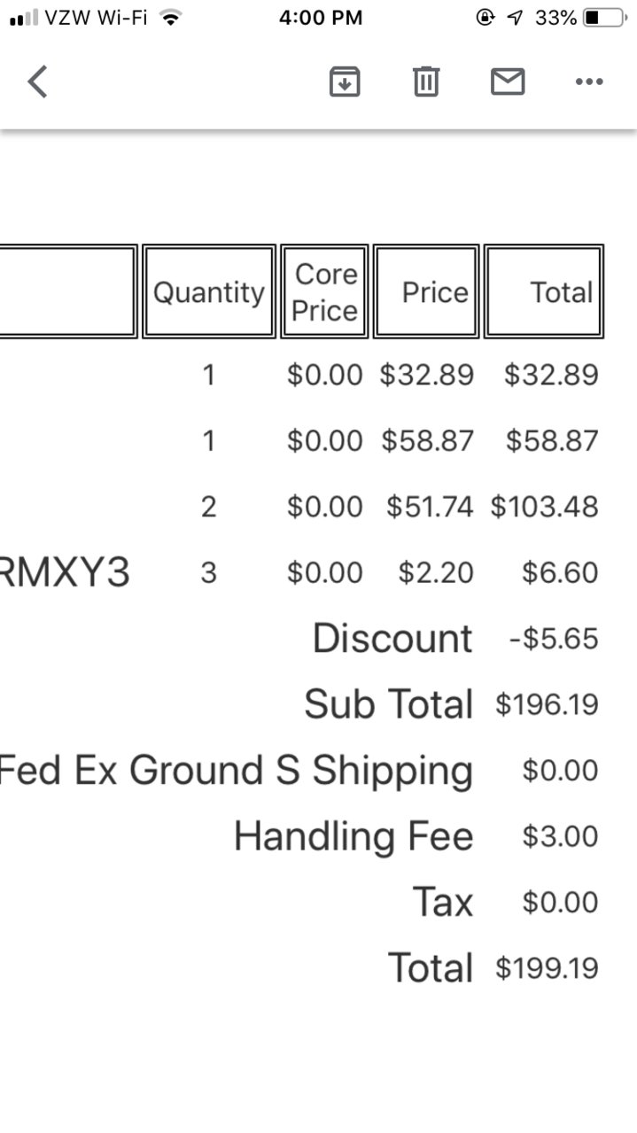Tap the Discount amount -$5.65
Image resolution: width=637 pixels, height=1133 pixels.
pyautogui.click(x=554, y=639)
